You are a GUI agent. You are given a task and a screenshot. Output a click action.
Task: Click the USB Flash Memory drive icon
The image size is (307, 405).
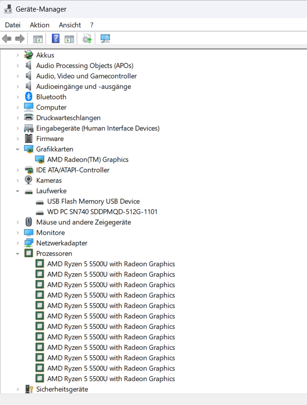[x=39, y=202]
